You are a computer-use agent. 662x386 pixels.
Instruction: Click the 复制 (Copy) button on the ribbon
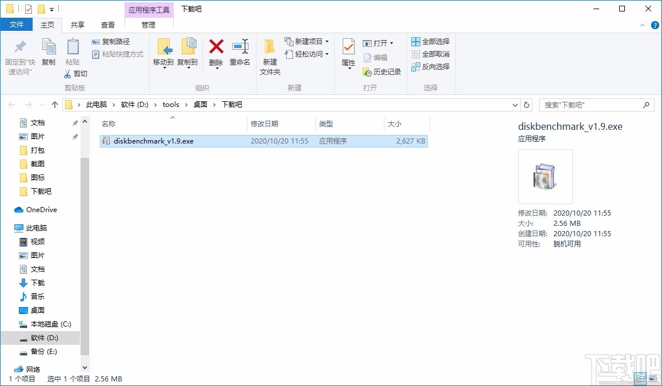(49, 50)
